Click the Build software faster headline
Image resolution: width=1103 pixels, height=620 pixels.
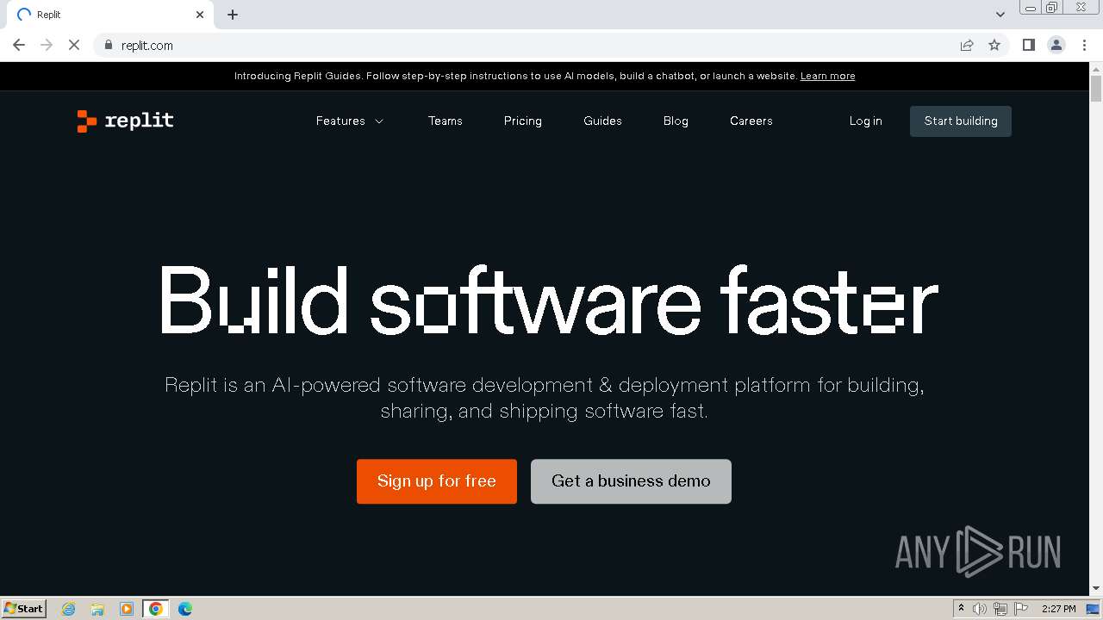[x=549, y=300]
